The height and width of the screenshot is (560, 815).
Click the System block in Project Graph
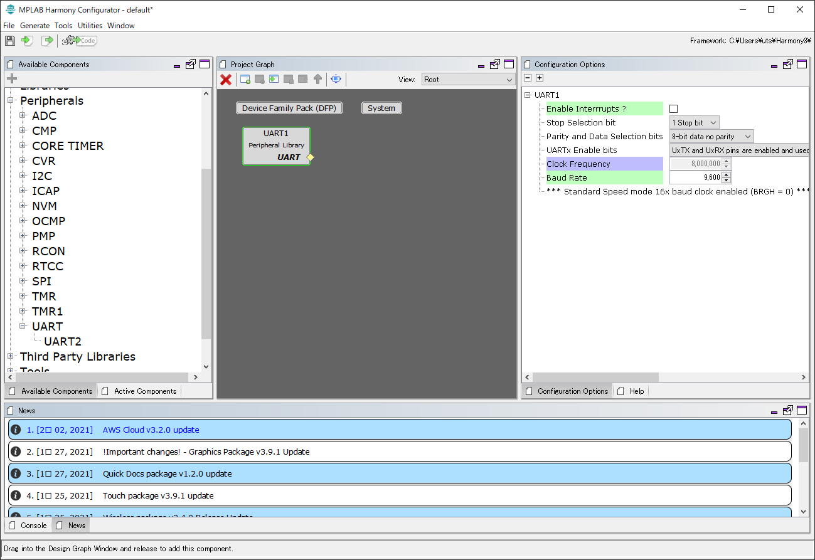coord(381,108)
